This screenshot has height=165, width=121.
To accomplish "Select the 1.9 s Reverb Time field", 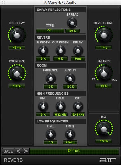I will [x=104, y=48].
